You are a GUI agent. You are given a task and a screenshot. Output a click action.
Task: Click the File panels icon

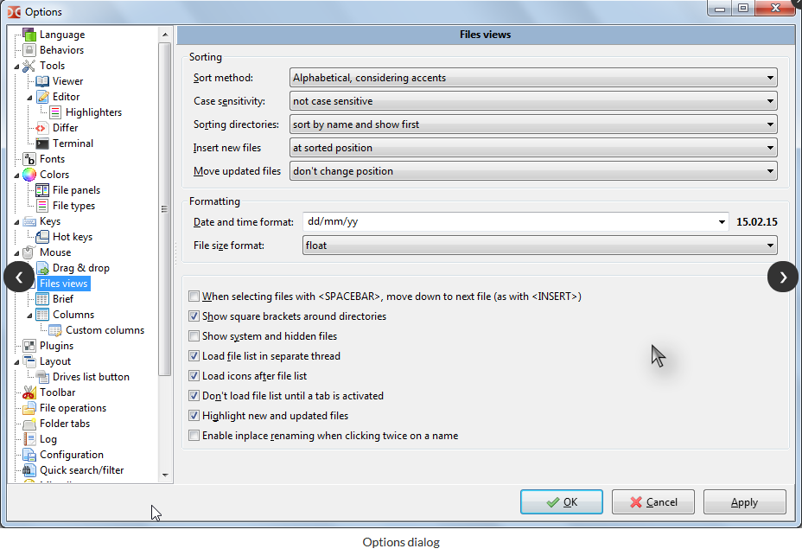coord(42,190)
